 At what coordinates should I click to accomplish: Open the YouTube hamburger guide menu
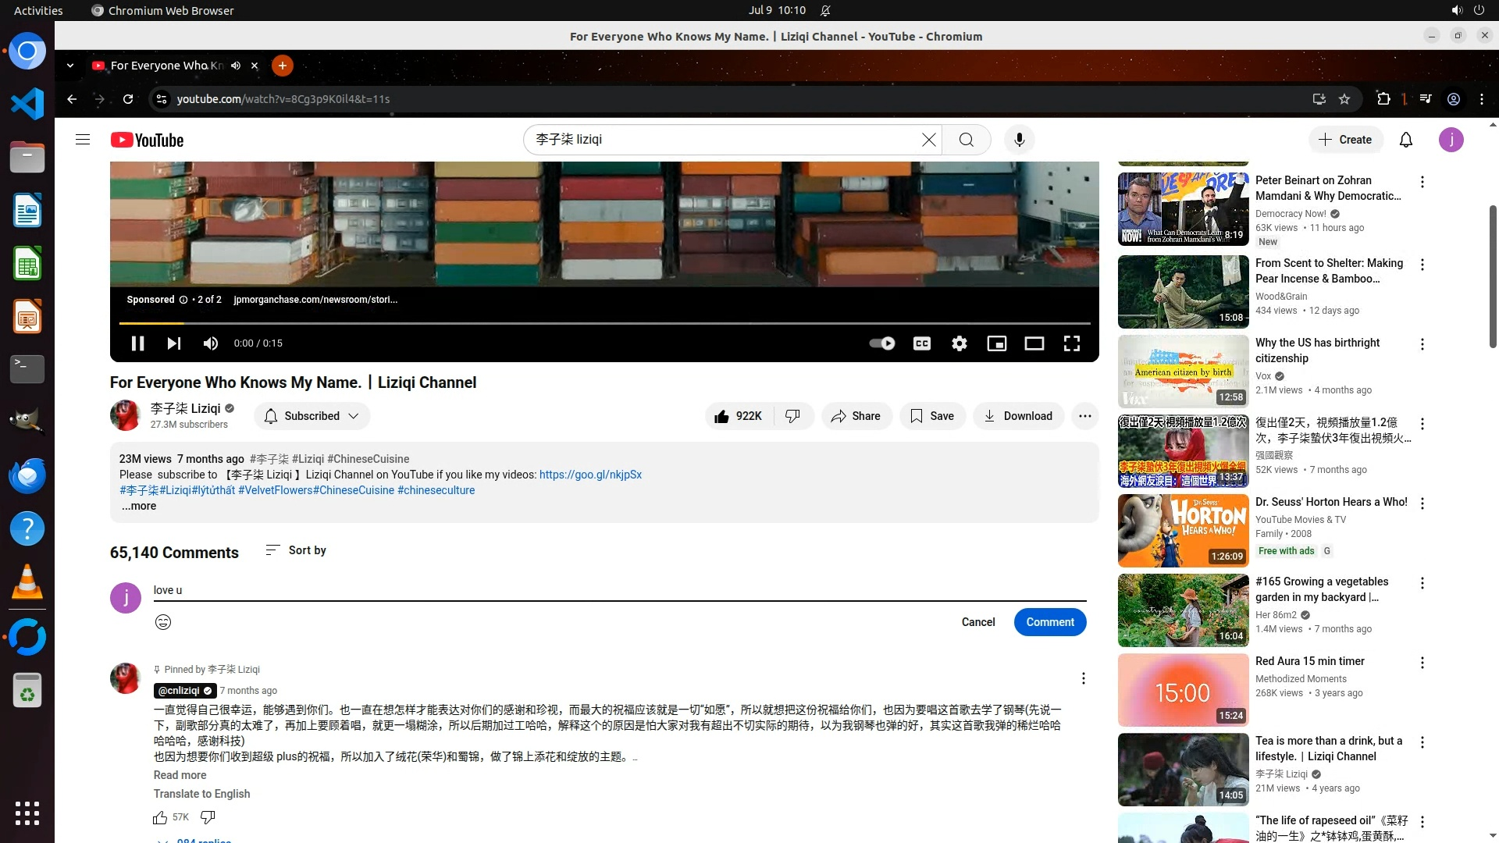(83, 140)
